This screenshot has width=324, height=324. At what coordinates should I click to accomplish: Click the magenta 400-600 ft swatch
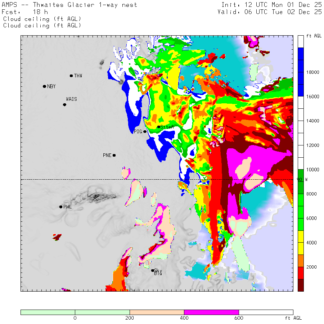coord(211,312)
